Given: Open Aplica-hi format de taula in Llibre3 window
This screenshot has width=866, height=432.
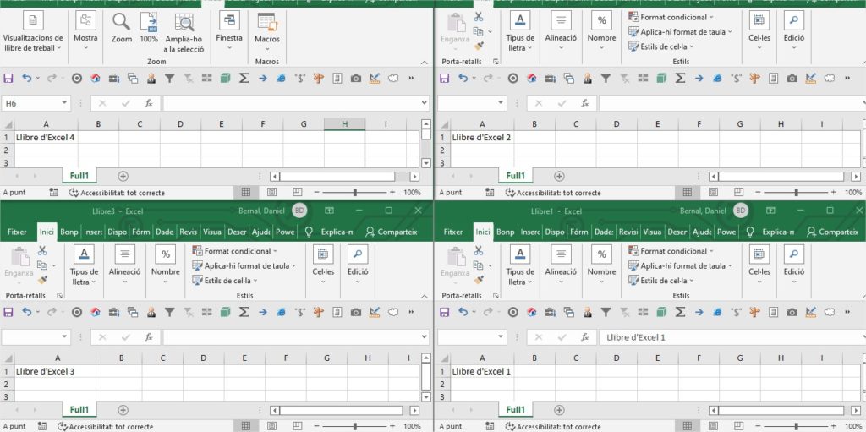Looking at the screenshot, I should [x=244, y=265].
